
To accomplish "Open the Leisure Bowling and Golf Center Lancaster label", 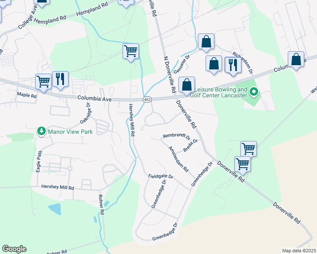I will 219,92.
